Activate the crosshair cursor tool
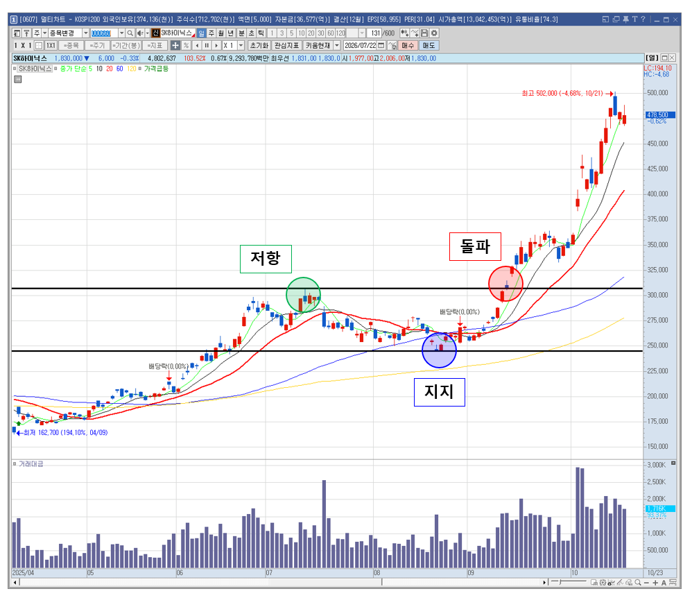Screen dimensions: 692x598 [x=175, y=46]
